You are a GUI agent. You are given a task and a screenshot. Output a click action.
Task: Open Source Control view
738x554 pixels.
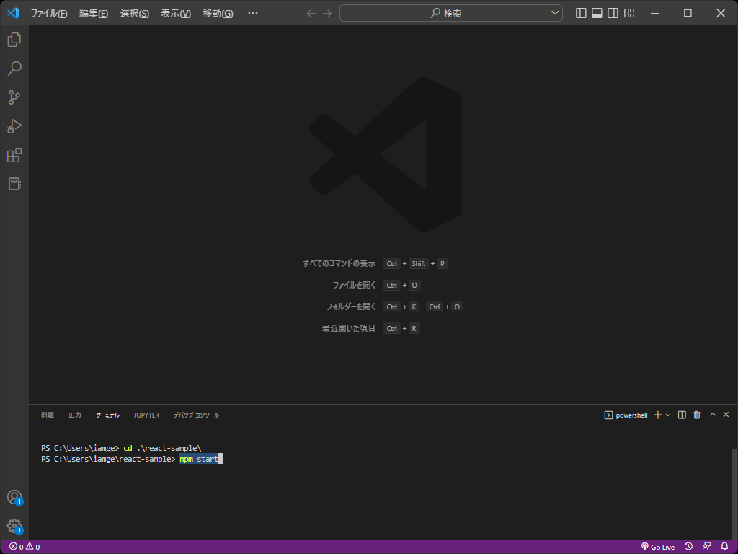click(14, 97)
